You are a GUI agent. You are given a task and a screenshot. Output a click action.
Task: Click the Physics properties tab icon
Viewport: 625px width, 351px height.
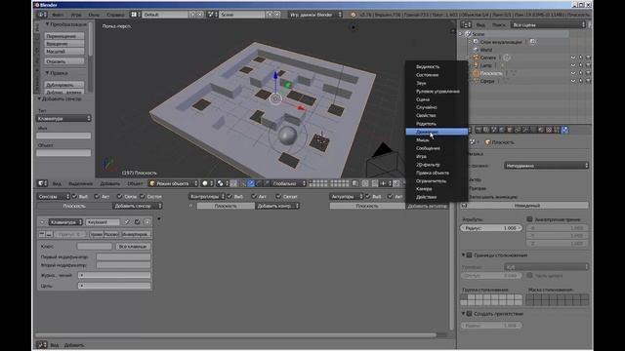tap(564, 130)
